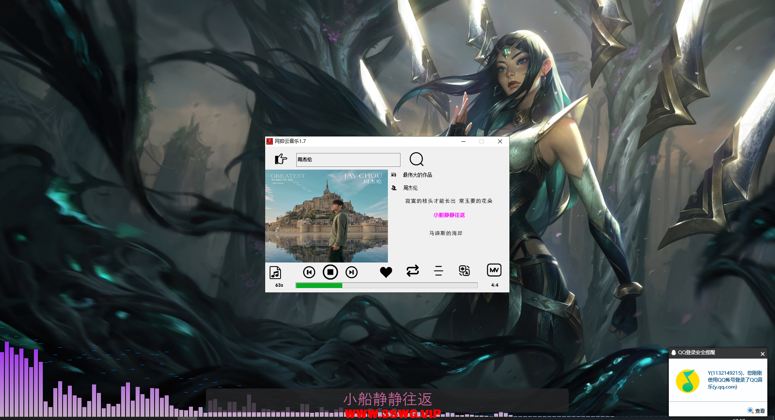Click the magnifying glass search icon
775x420 pixels.
coord(416,159)
